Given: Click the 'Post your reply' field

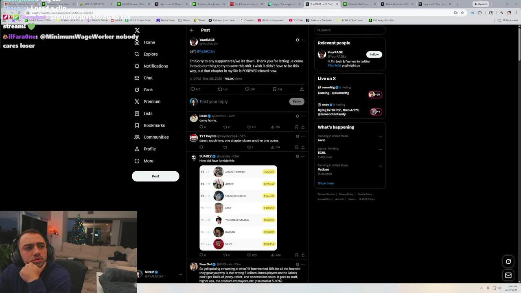Looking at the screenshot, I should pos(243,102).
